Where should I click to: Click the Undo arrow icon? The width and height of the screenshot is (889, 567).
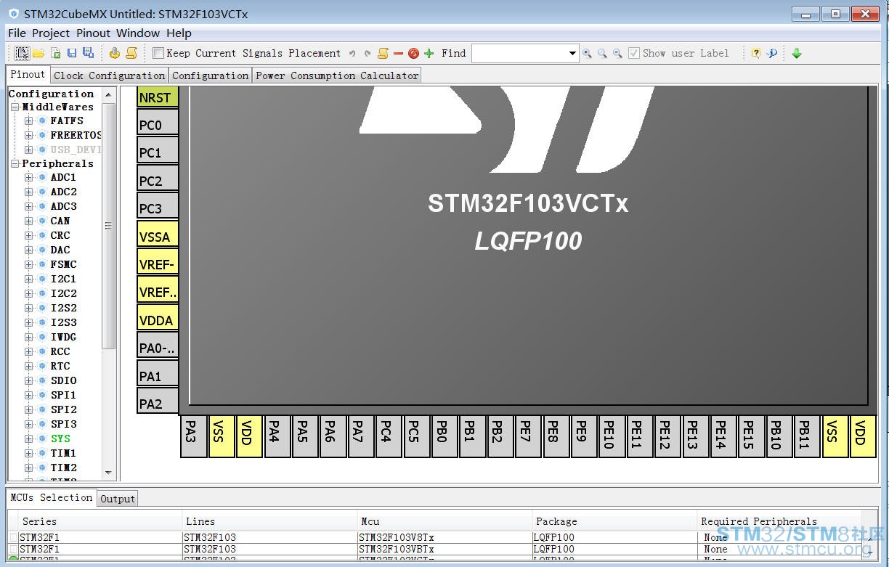(x=352, y=53)
